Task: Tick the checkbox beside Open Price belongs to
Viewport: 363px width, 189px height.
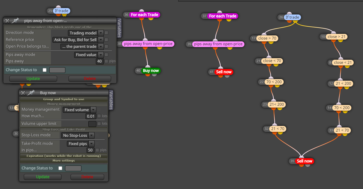Action: tap(106, 47)
